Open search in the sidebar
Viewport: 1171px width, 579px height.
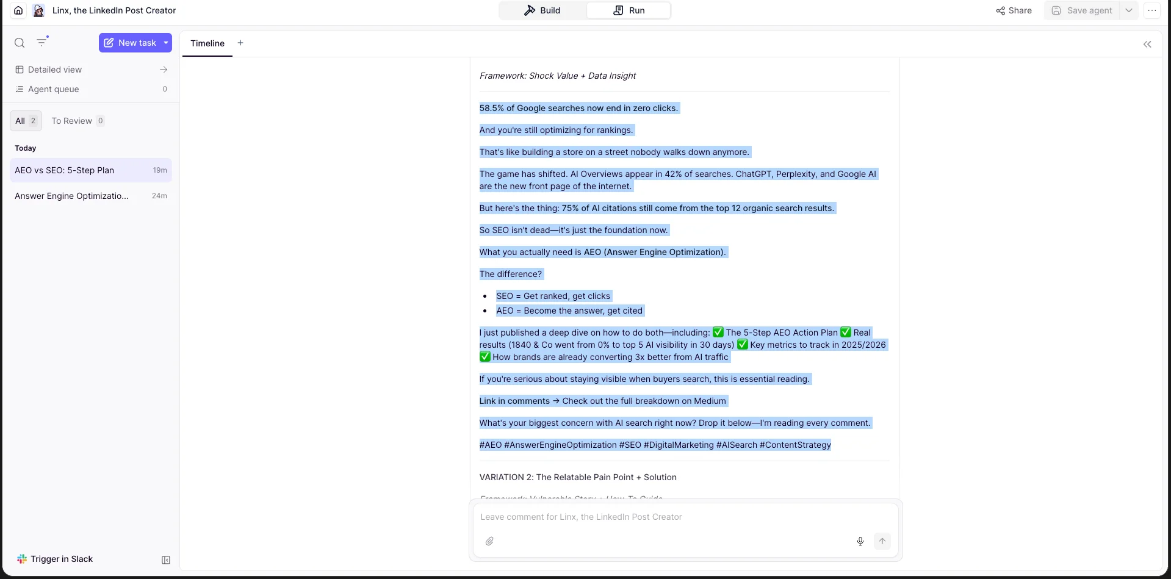coord(20,43)
